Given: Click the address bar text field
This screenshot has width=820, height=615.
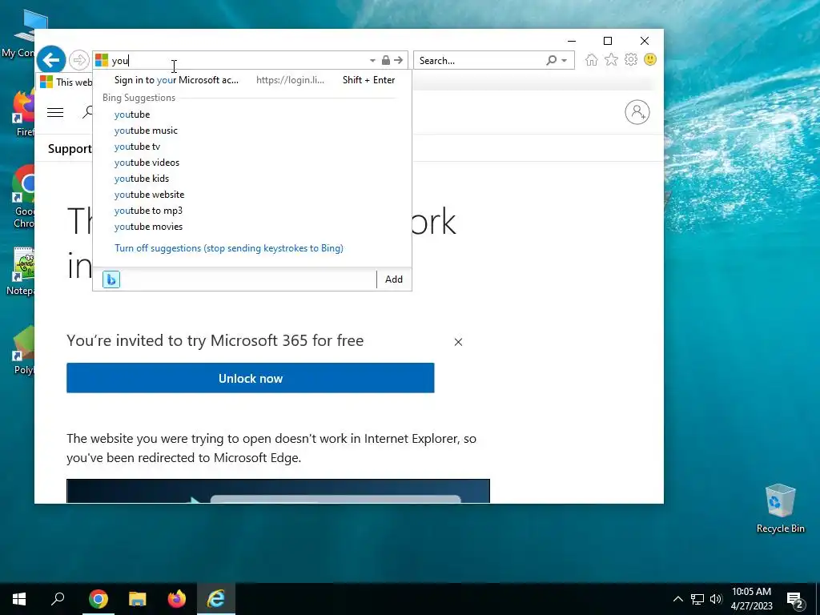Looking at the screenshot, I should click(x=238, y=61).
